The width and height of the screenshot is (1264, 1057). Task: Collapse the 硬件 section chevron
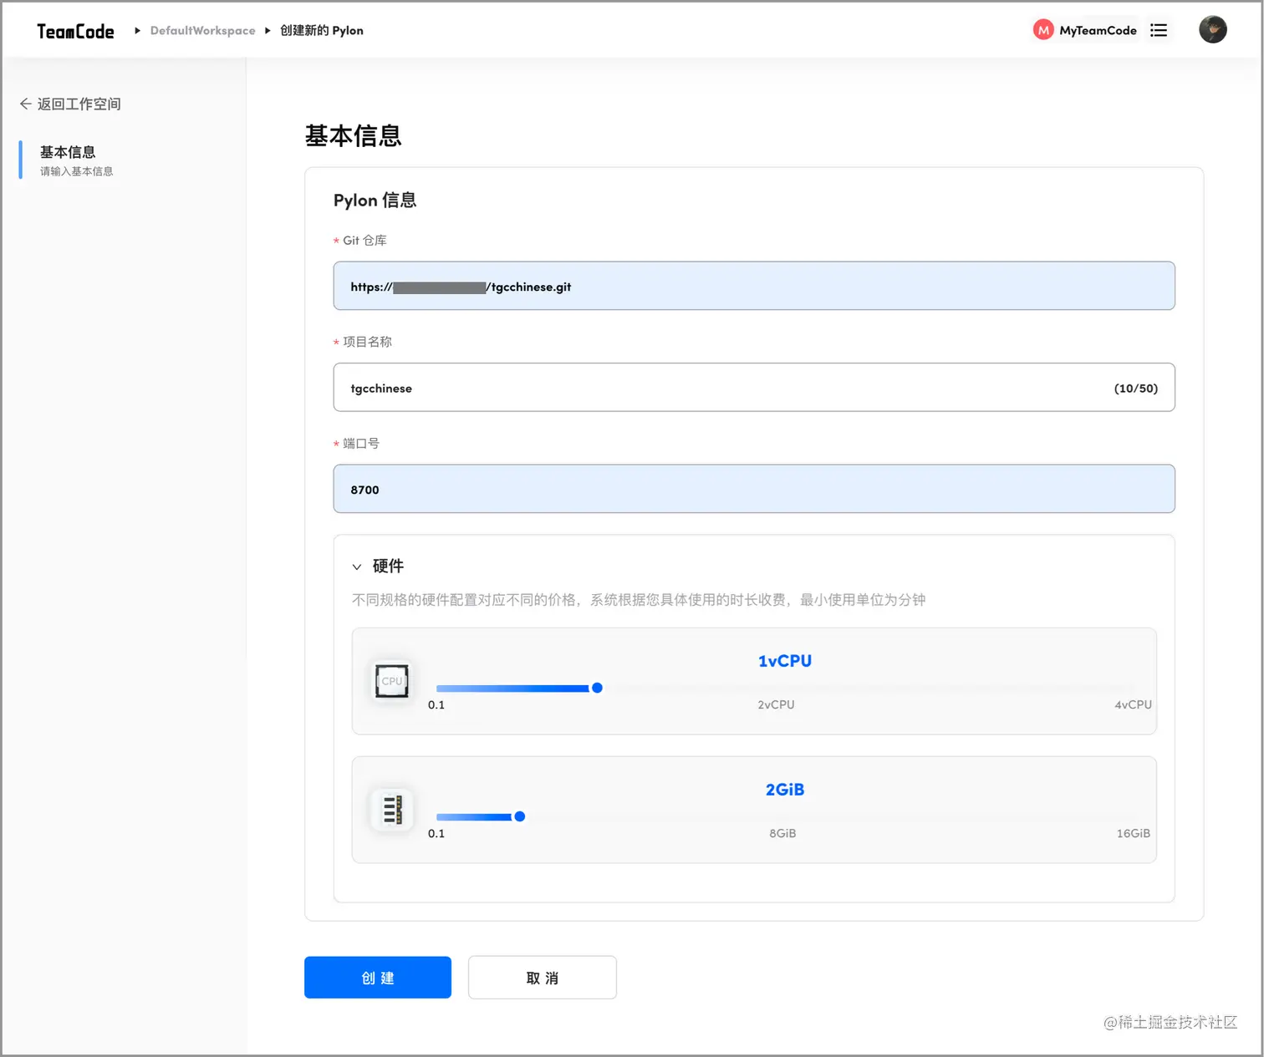coord(357,567)
